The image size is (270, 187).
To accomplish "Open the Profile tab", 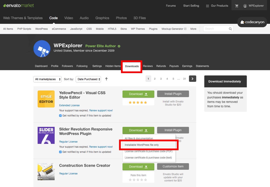I will tap(55, 66).
